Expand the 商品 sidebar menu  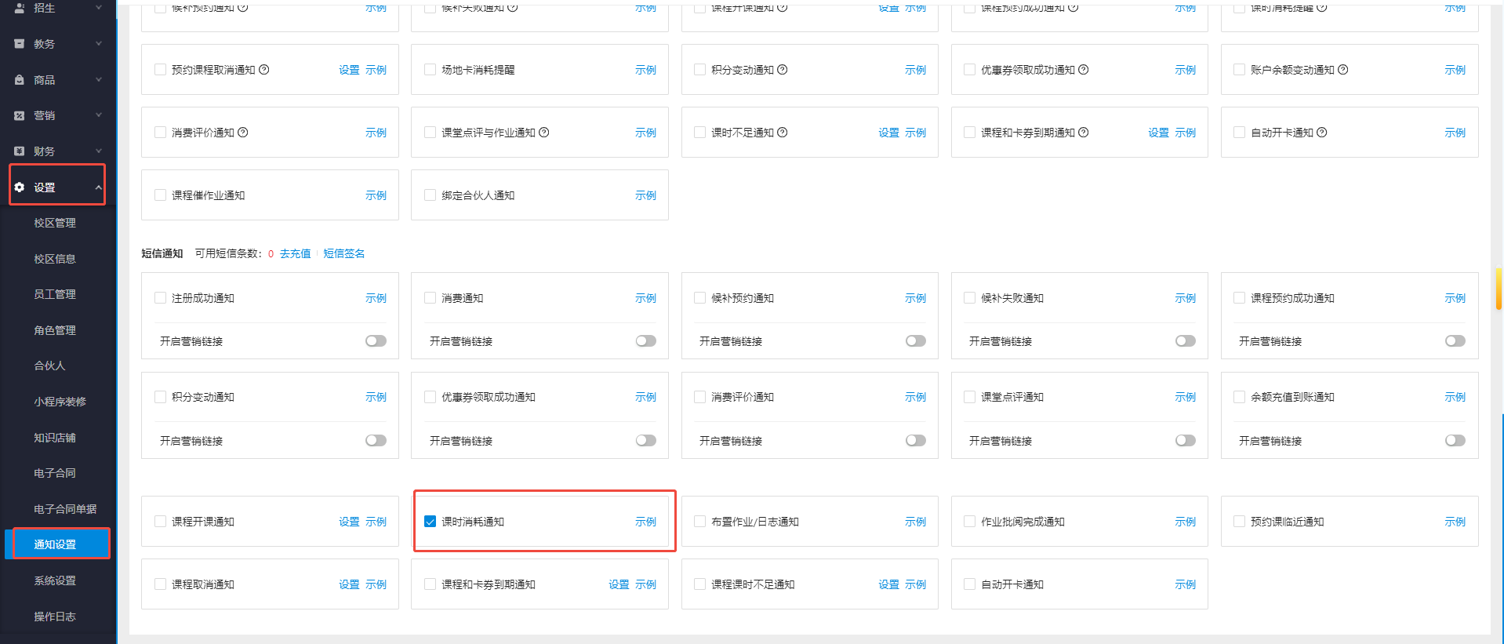(99, 79)
